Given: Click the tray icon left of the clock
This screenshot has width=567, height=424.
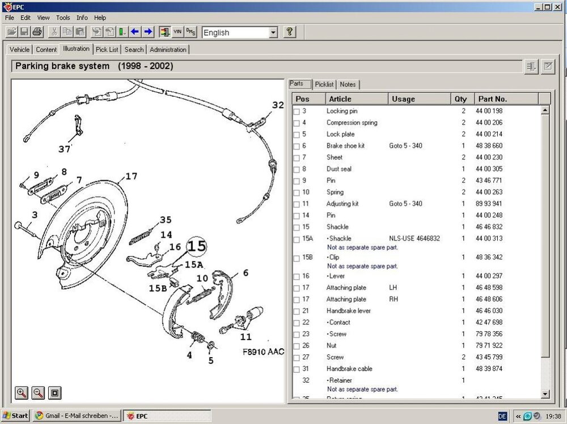Looking at the screenshot, I should point(536,416).
